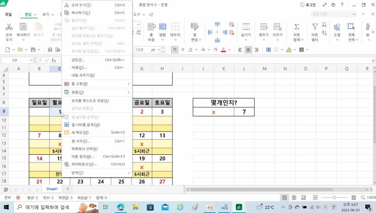Toggle the macro record button in status bar

click(18, 197)
